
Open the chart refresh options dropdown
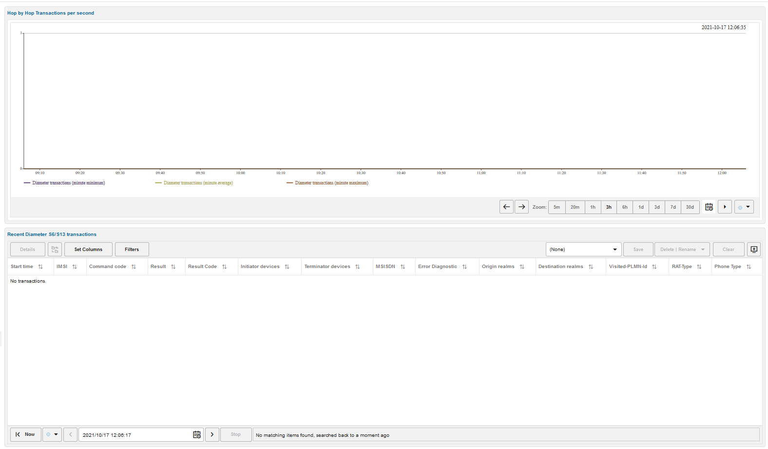(744, 207)
